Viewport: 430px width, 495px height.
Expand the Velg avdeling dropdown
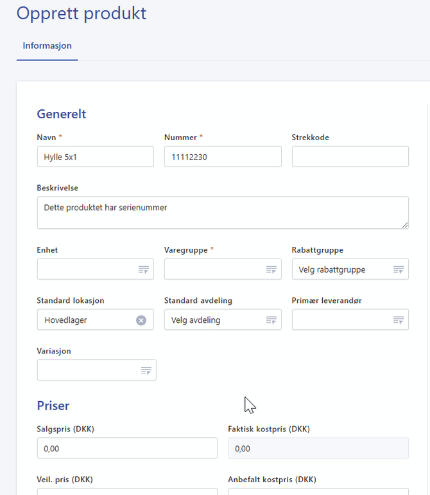pos(223,319)
